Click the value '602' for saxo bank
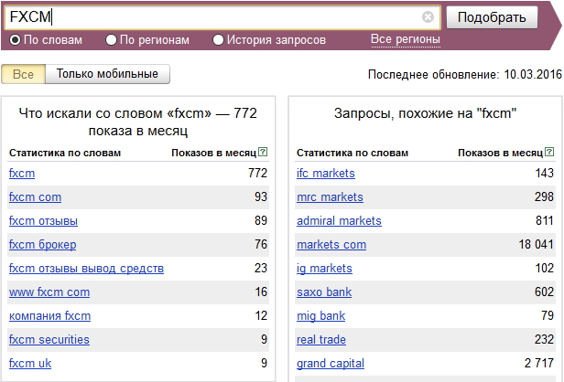 click(x=544, y=292)
